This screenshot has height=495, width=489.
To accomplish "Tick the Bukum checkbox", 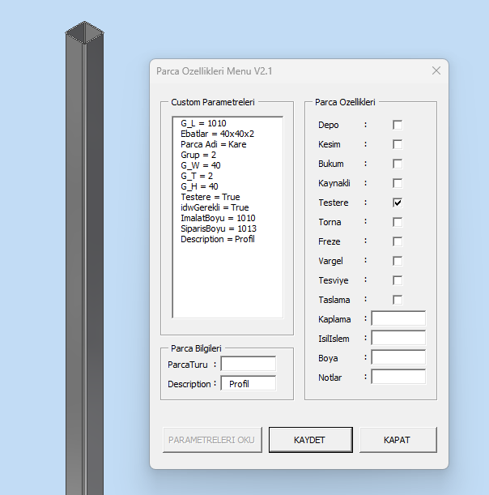I will (x=398, y=164).
